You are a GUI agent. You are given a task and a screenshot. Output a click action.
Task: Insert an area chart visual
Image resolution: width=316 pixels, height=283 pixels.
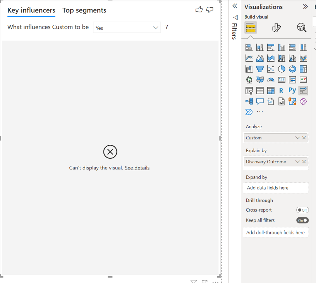[260, 58]
